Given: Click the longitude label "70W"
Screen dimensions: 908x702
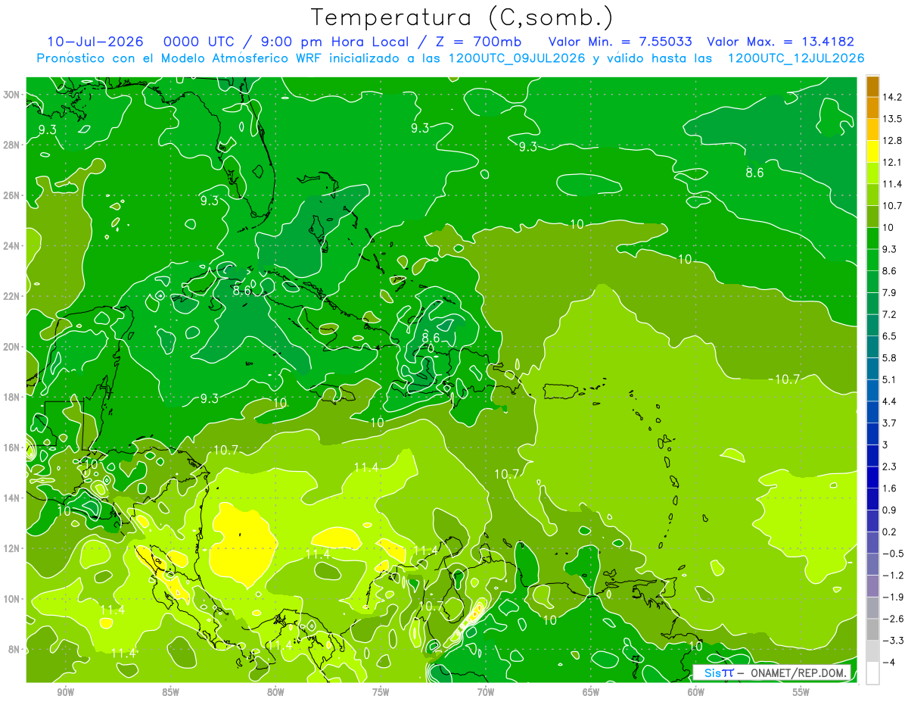Looking at the screenshot, I should 486,693.
